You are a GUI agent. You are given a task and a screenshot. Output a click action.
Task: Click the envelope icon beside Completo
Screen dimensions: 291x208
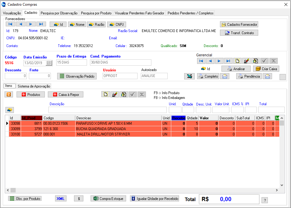pyautogui.click(x=224, y=76)
